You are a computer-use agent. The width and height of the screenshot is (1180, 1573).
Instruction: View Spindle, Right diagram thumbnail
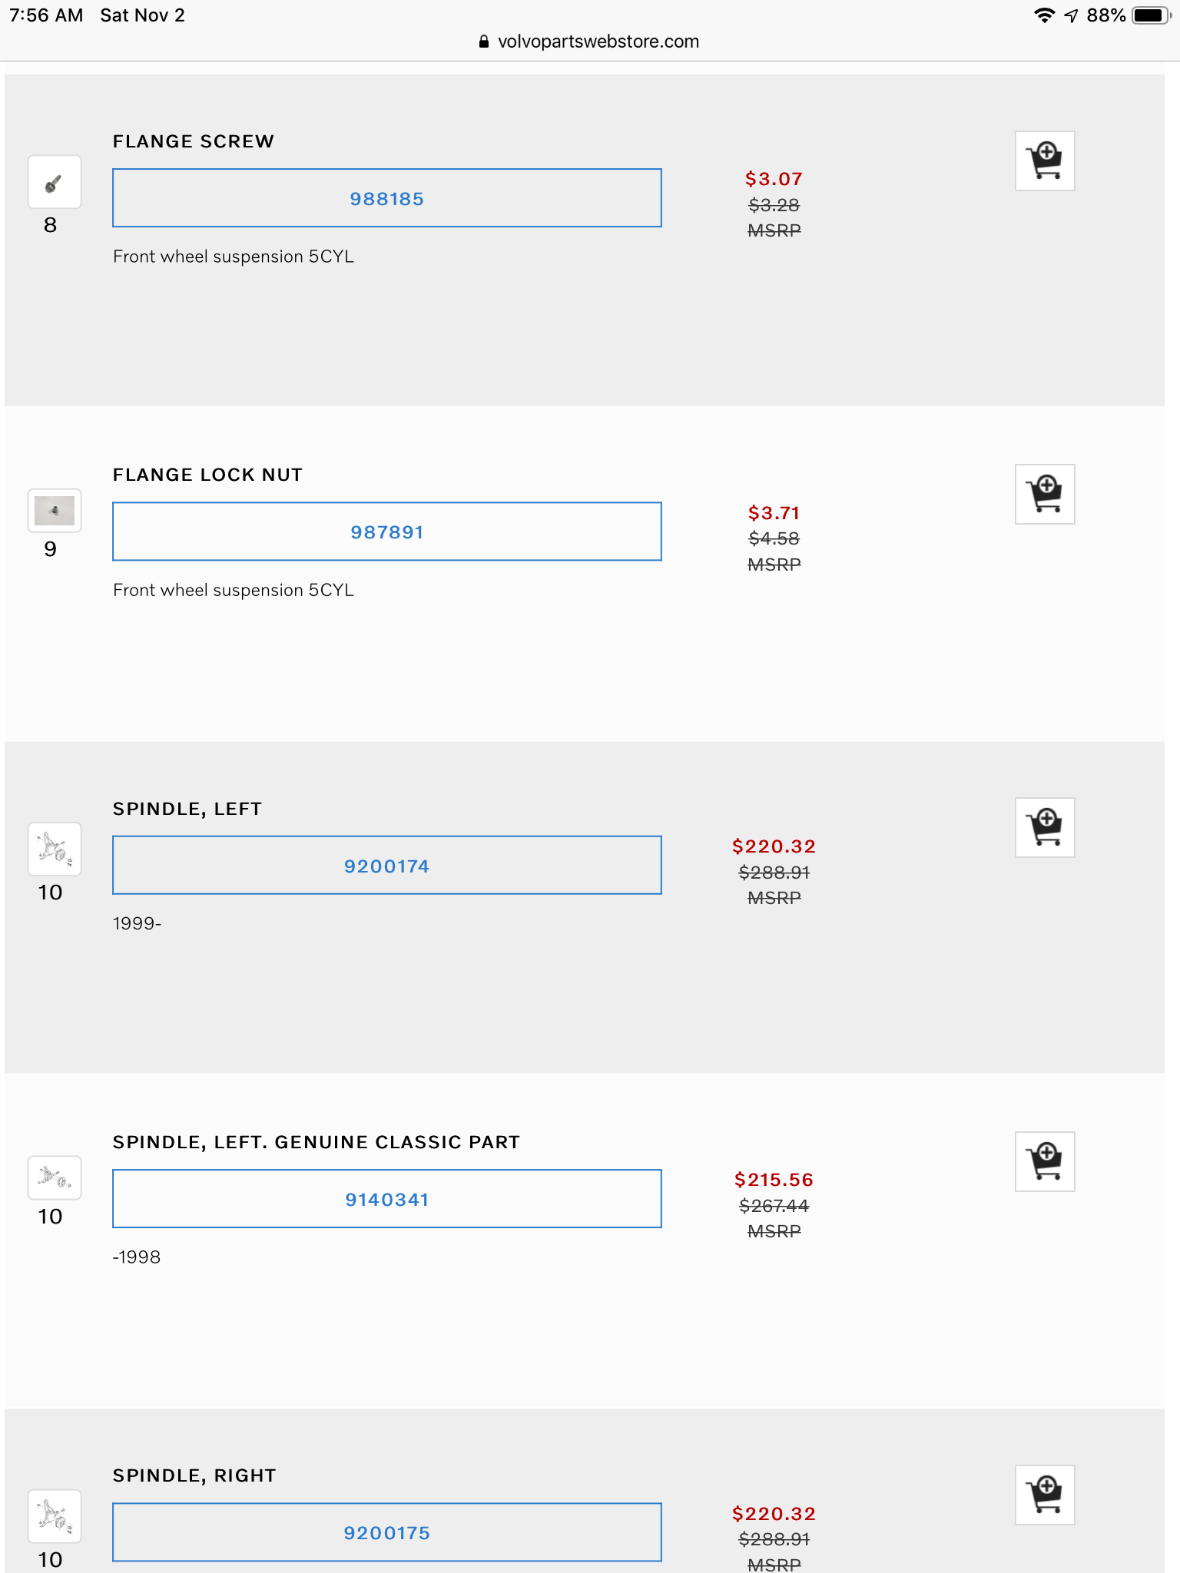point(55,1516)
